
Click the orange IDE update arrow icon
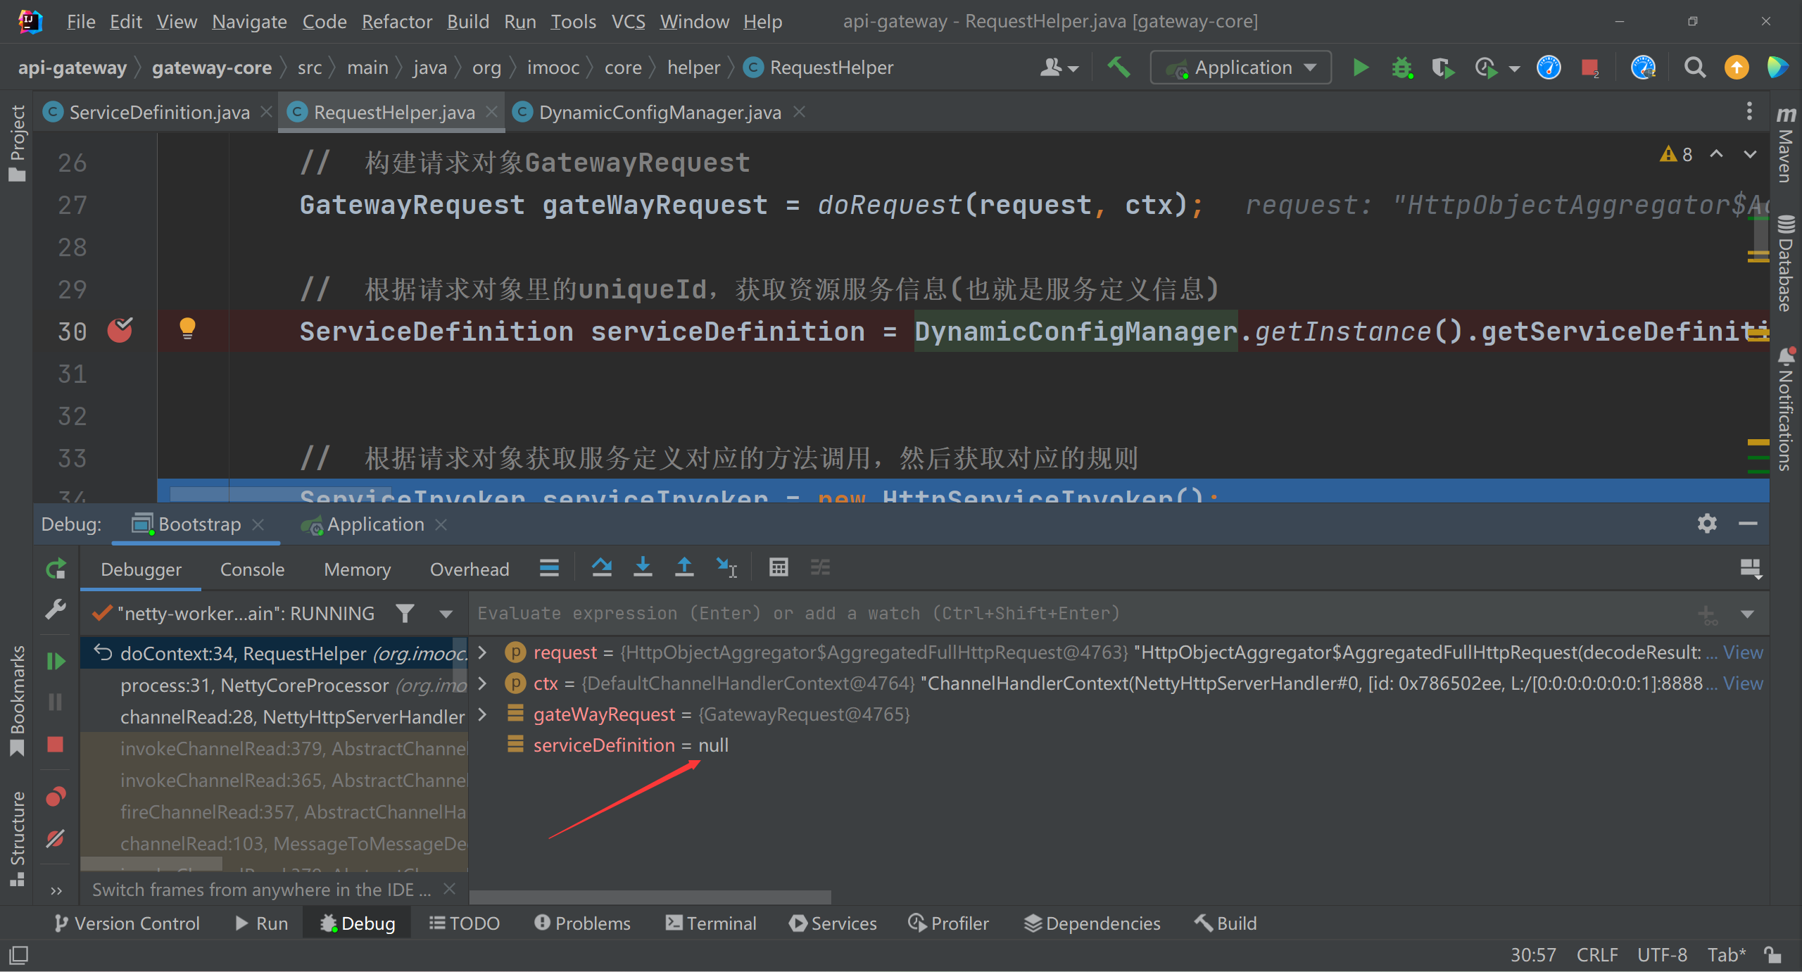[1736, 68]
